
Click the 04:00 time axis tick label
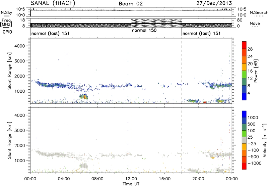tap(64, 179)
